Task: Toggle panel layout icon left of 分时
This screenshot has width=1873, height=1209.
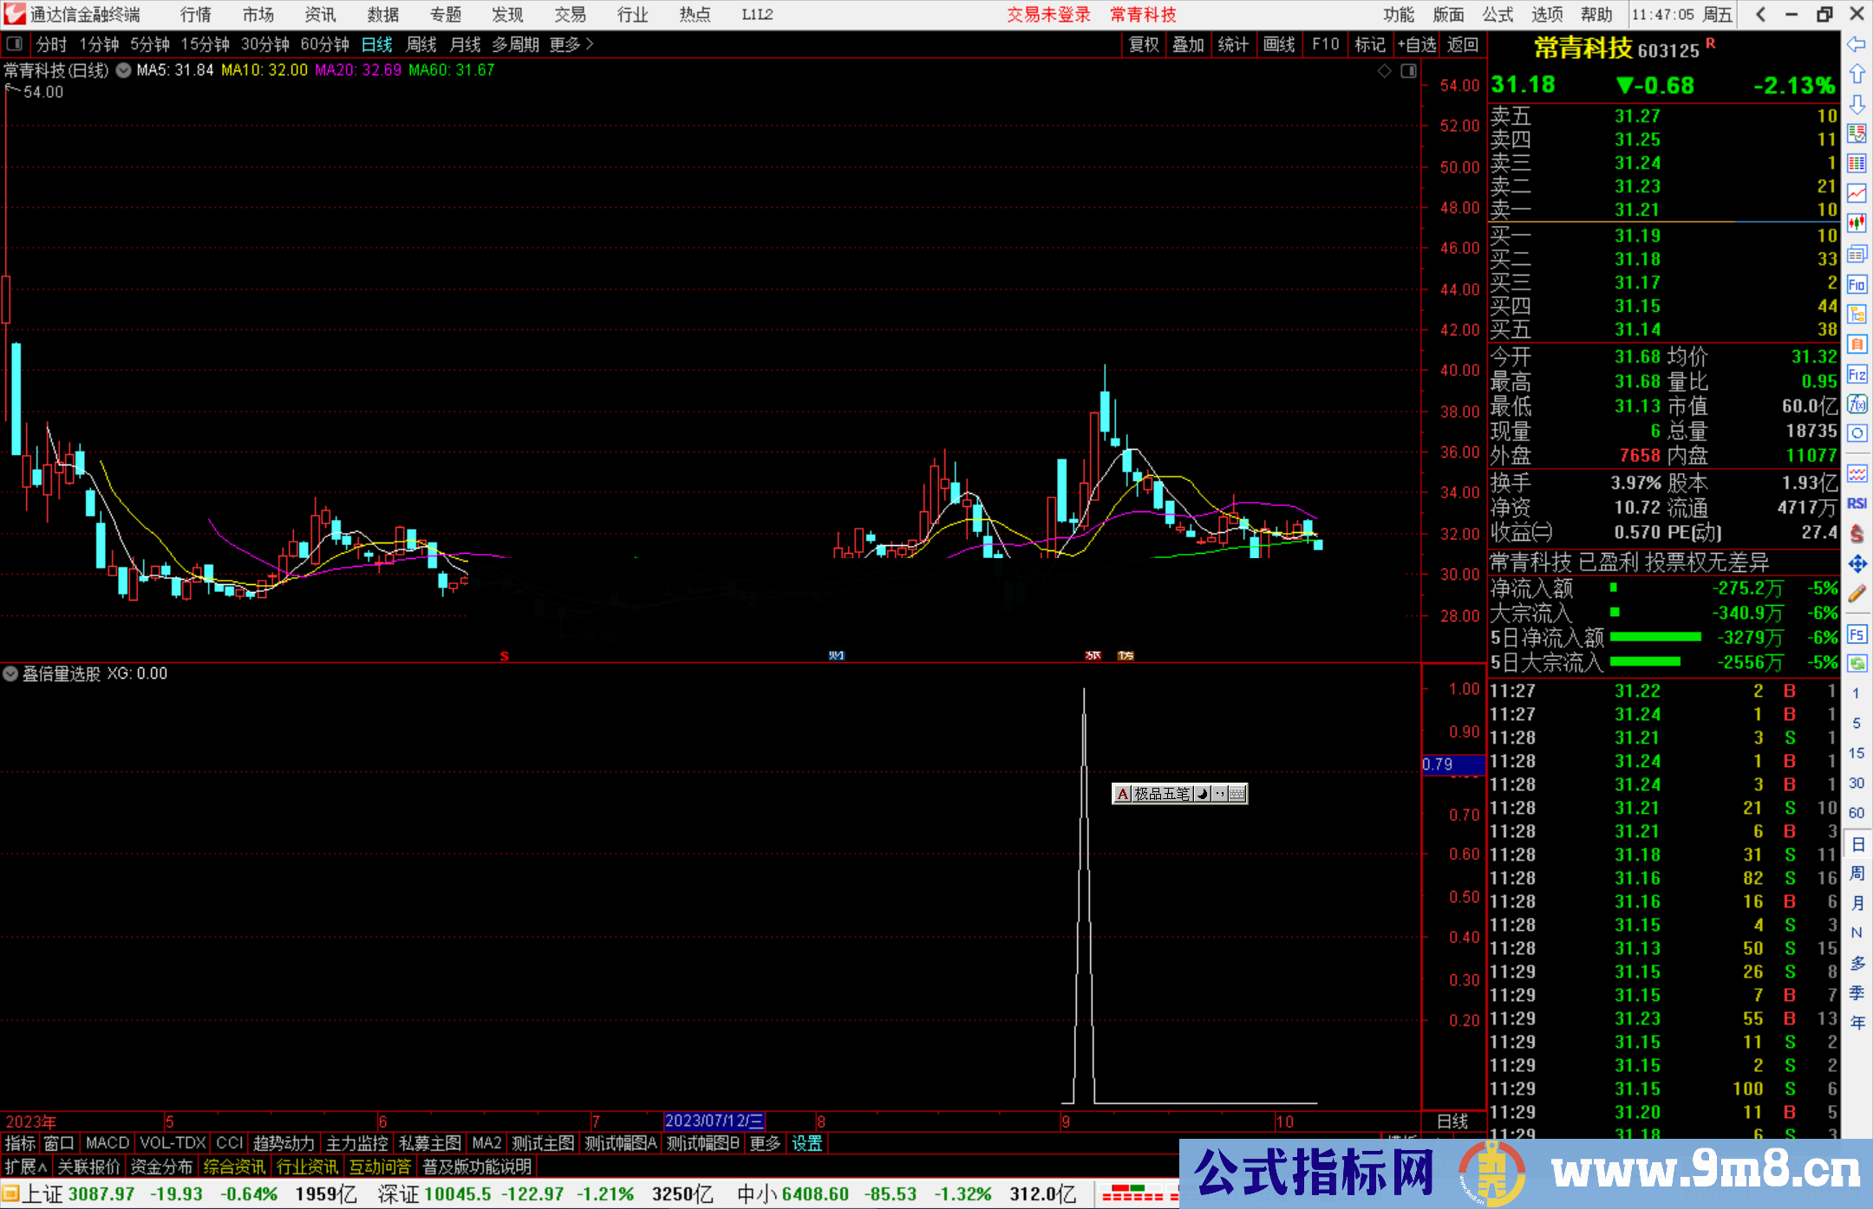Action: (15, 44)
